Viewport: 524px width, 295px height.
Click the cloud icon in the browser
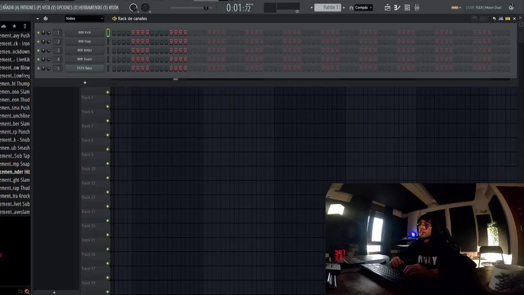[4, 26]
